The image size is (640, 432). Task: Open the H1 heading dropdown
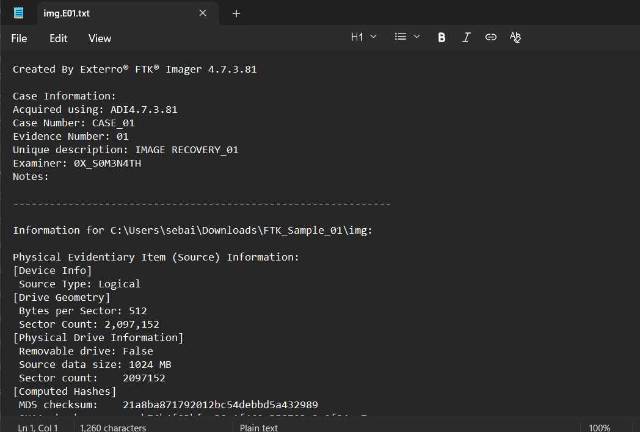[x=363, y=37]
